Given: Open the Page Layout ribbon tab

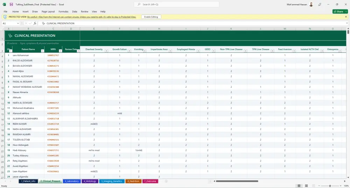Looking at the screenshot, I should point(48,12).
